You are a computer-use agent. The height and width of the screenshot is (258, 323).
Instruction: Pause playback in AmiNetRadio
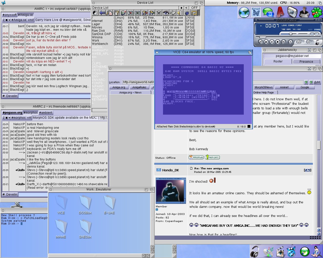(272, 42)
